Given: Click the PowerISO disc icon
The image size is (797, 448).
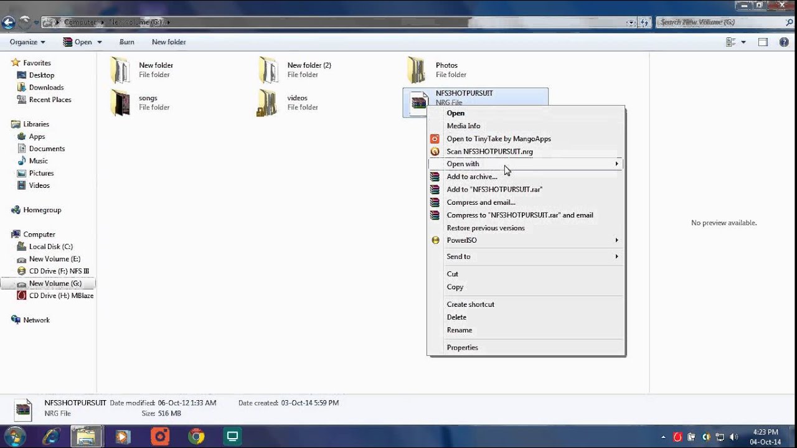Looking at the screenshot, I should tap(435, 240).
